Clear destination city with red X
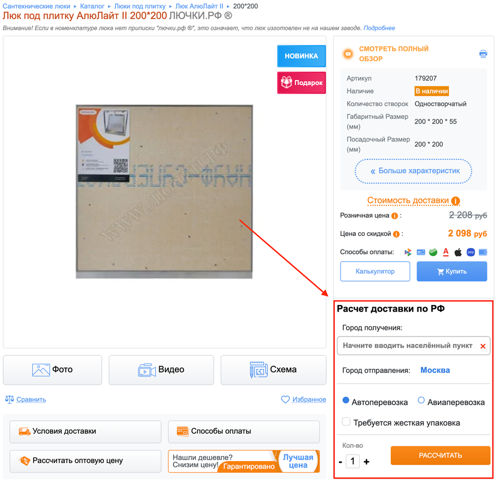This screenshot has width=497, height=482. [x=483, y=346]
